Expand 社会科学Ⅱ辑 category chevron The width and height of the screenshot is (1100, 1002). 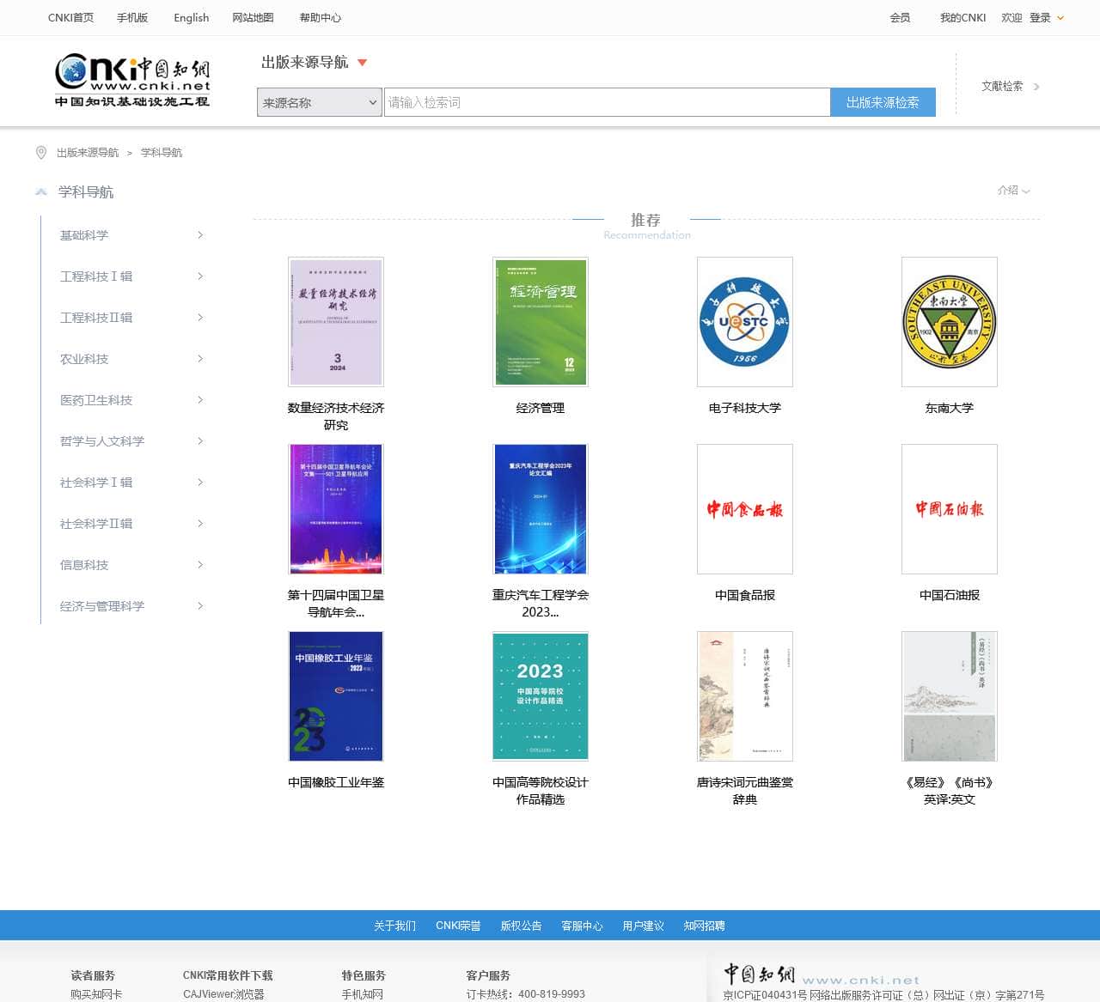point(200,524)
